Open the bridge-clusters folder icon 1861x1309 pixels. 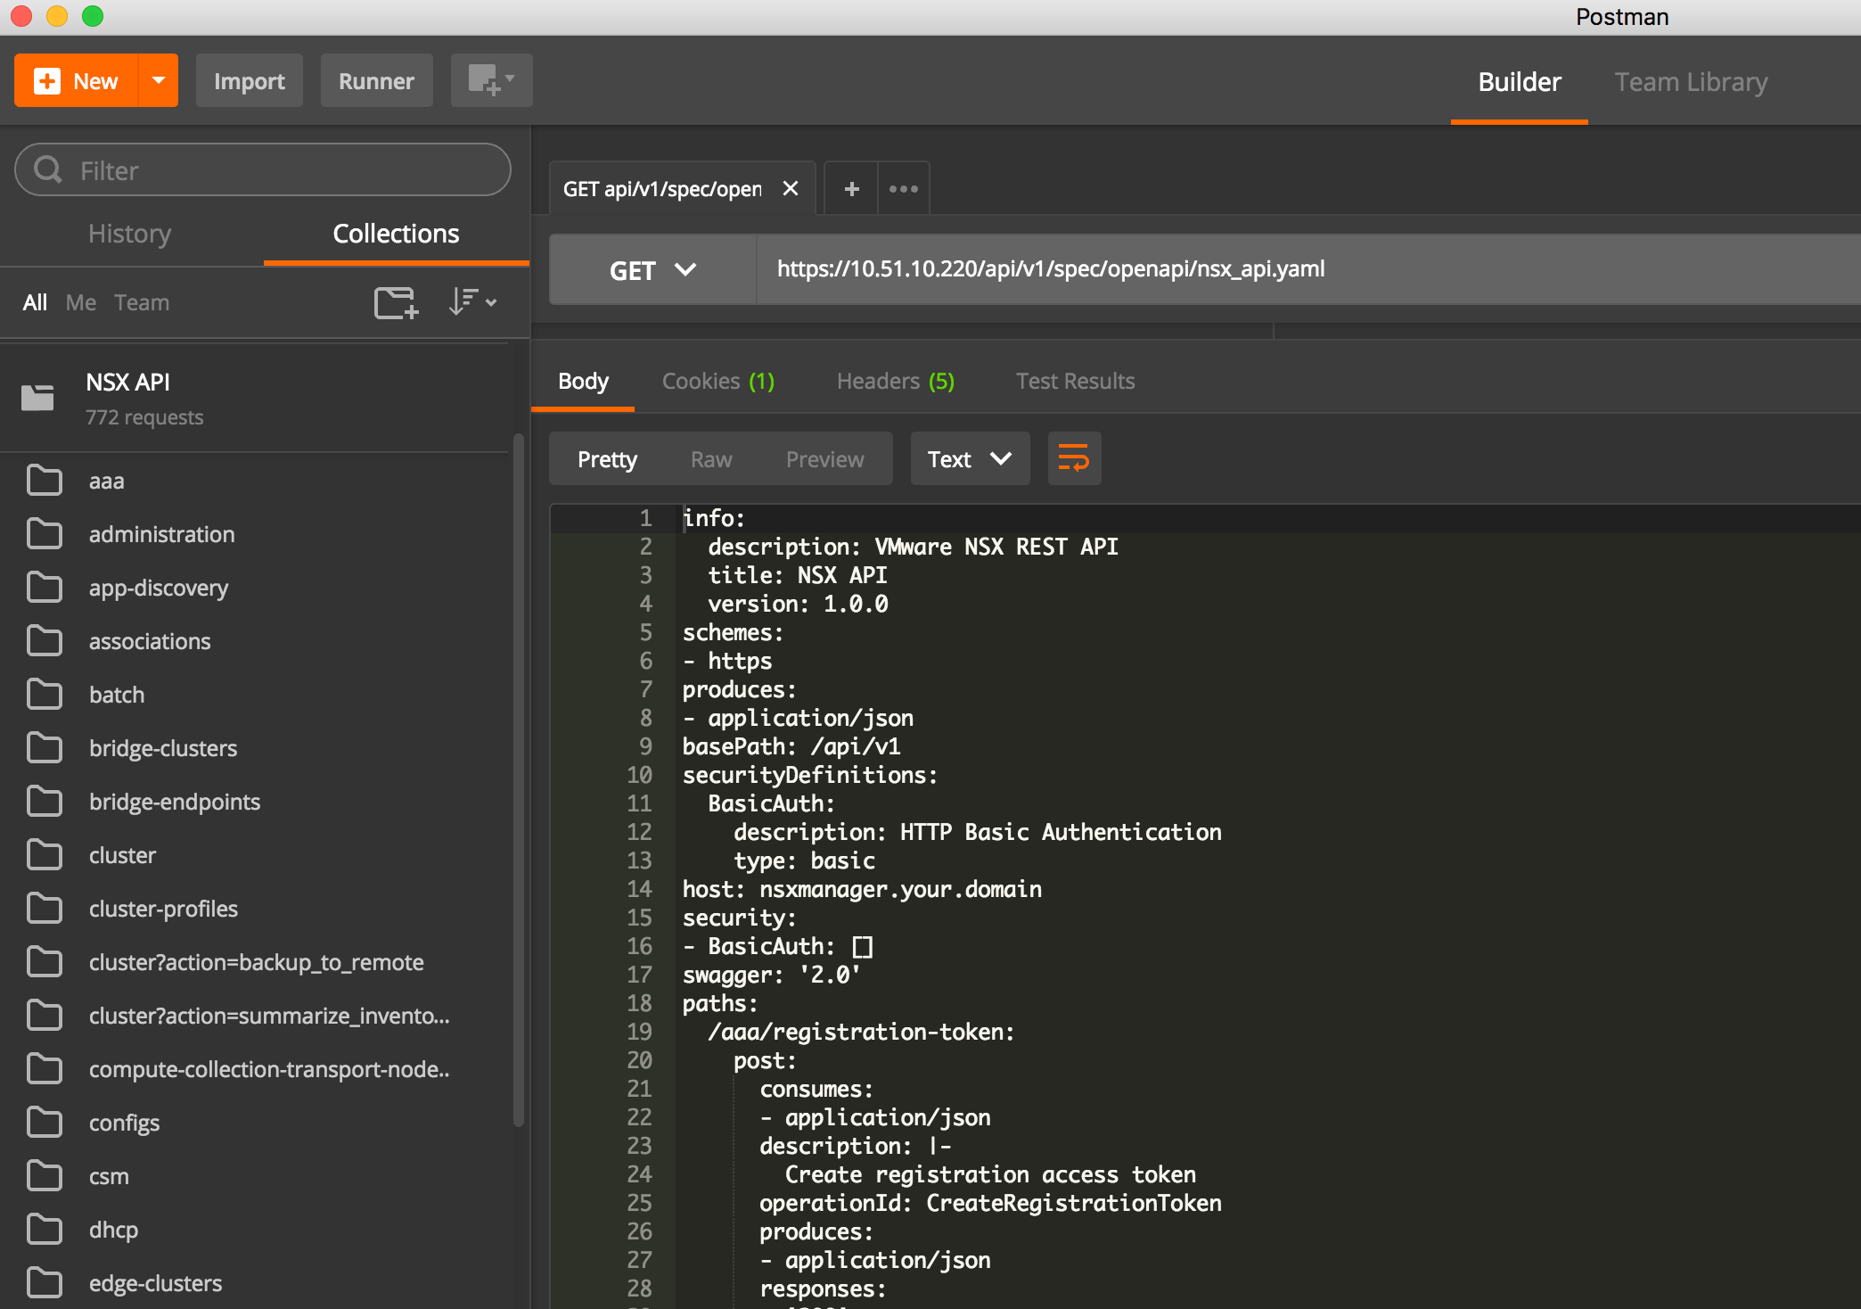(45, 748)
